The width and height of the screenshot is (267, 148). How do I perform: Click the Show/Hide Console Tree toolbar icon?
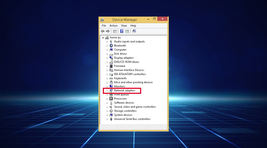tap(115, 31)
